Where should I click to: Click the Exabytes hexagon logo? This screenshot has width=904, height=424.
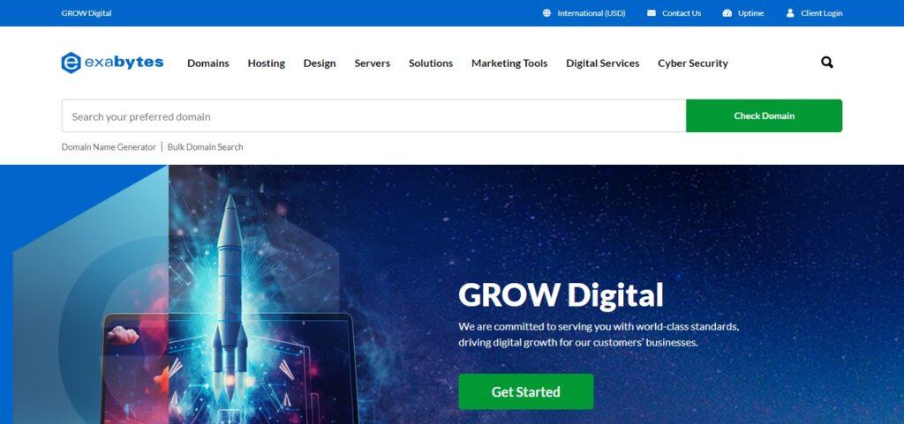(x=71, y=63)
